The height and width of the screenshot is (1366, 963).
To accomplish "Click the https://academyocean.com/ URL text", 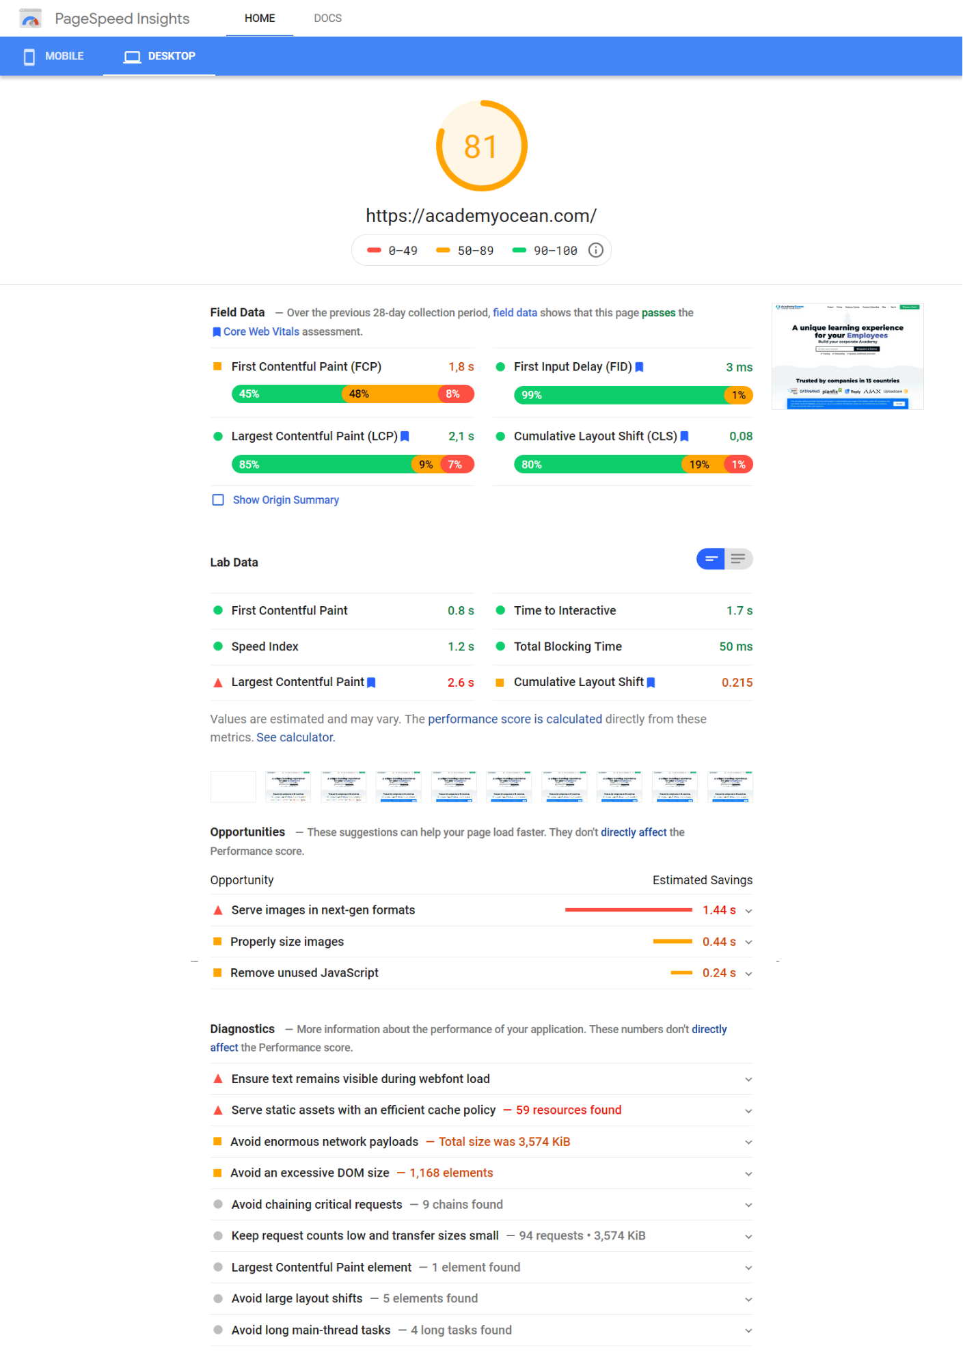I will point(481,217).
